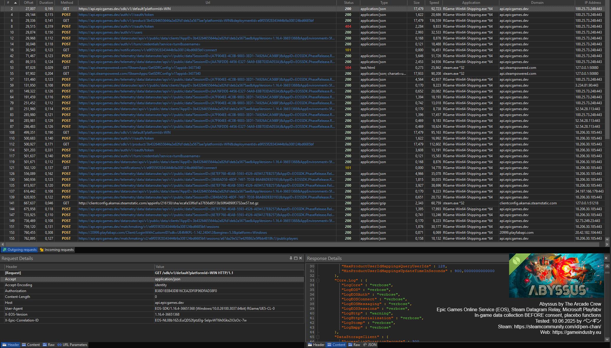This screenshot has height=348, width=611.
Task: Click the Value column header in Request Details
Action: [x=229, y=267]
